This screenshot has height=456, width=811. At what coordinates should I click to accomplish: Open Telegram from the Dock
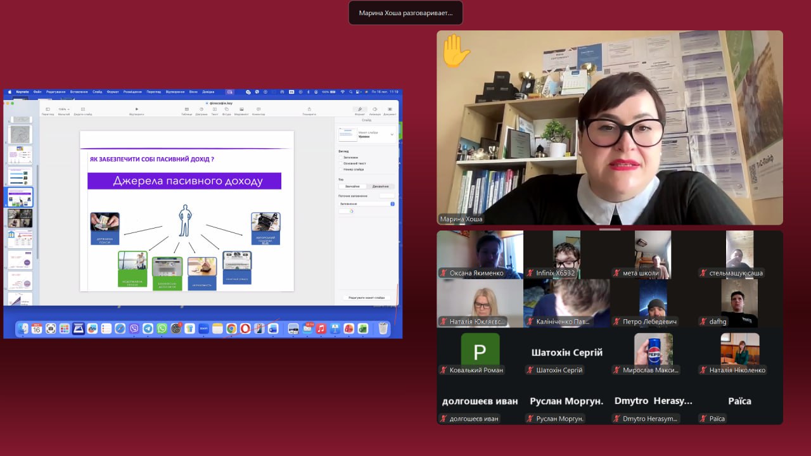click(x=148, y=328)
